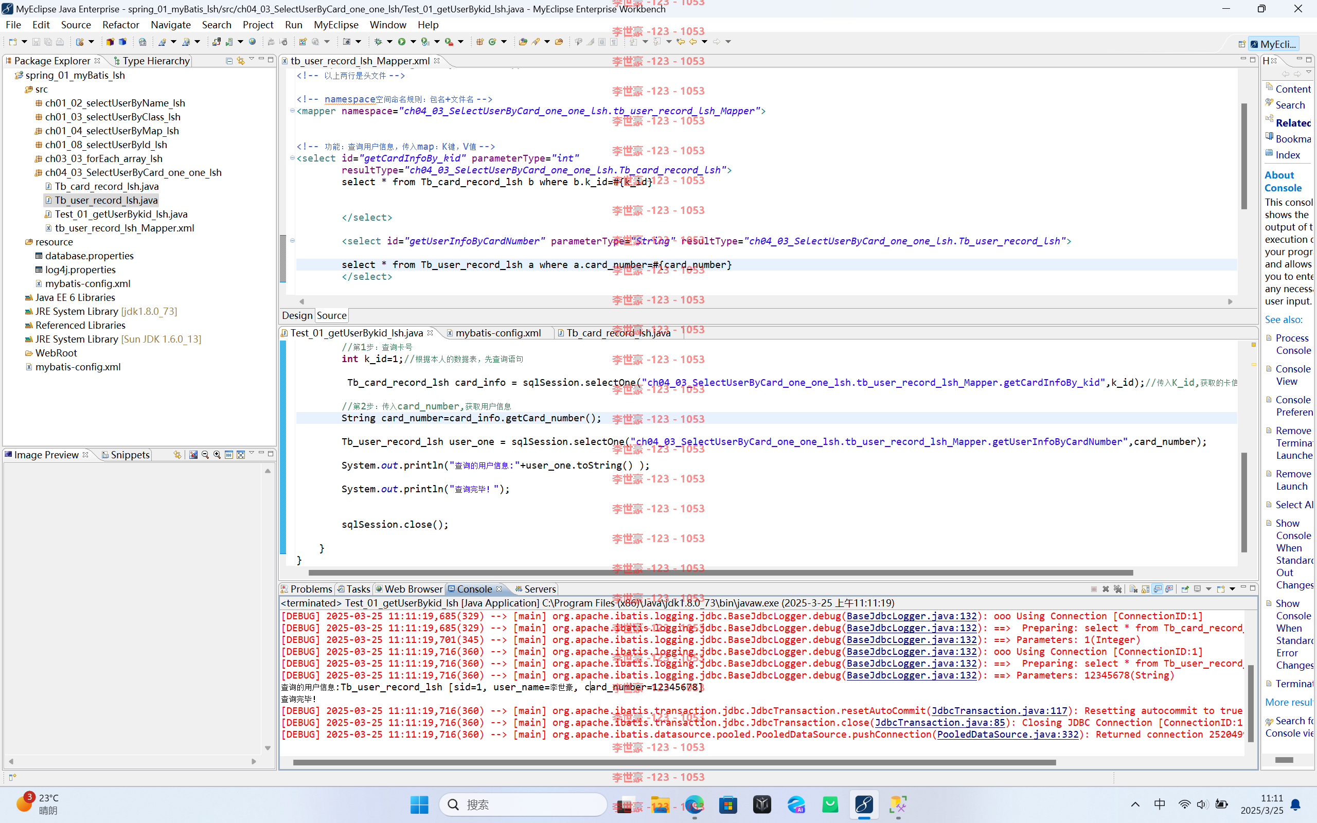Click Zoom Out in Image Preview panel
Screen dimensions: 1317x823
[x=205, y=455]
